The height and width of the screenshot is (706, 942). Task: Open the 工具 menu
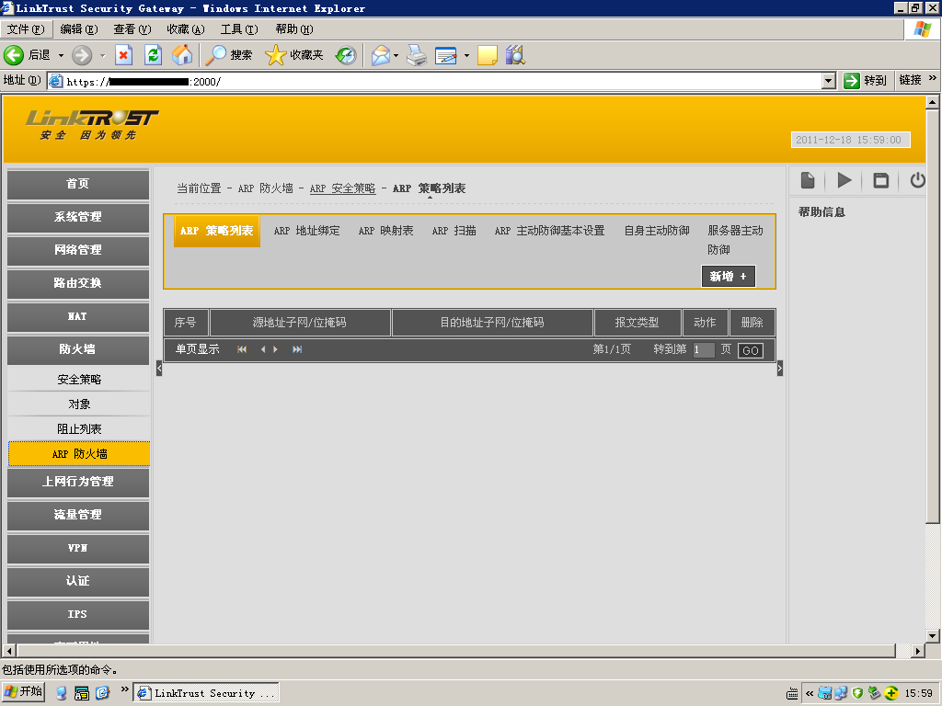click(x=239, y=29)
